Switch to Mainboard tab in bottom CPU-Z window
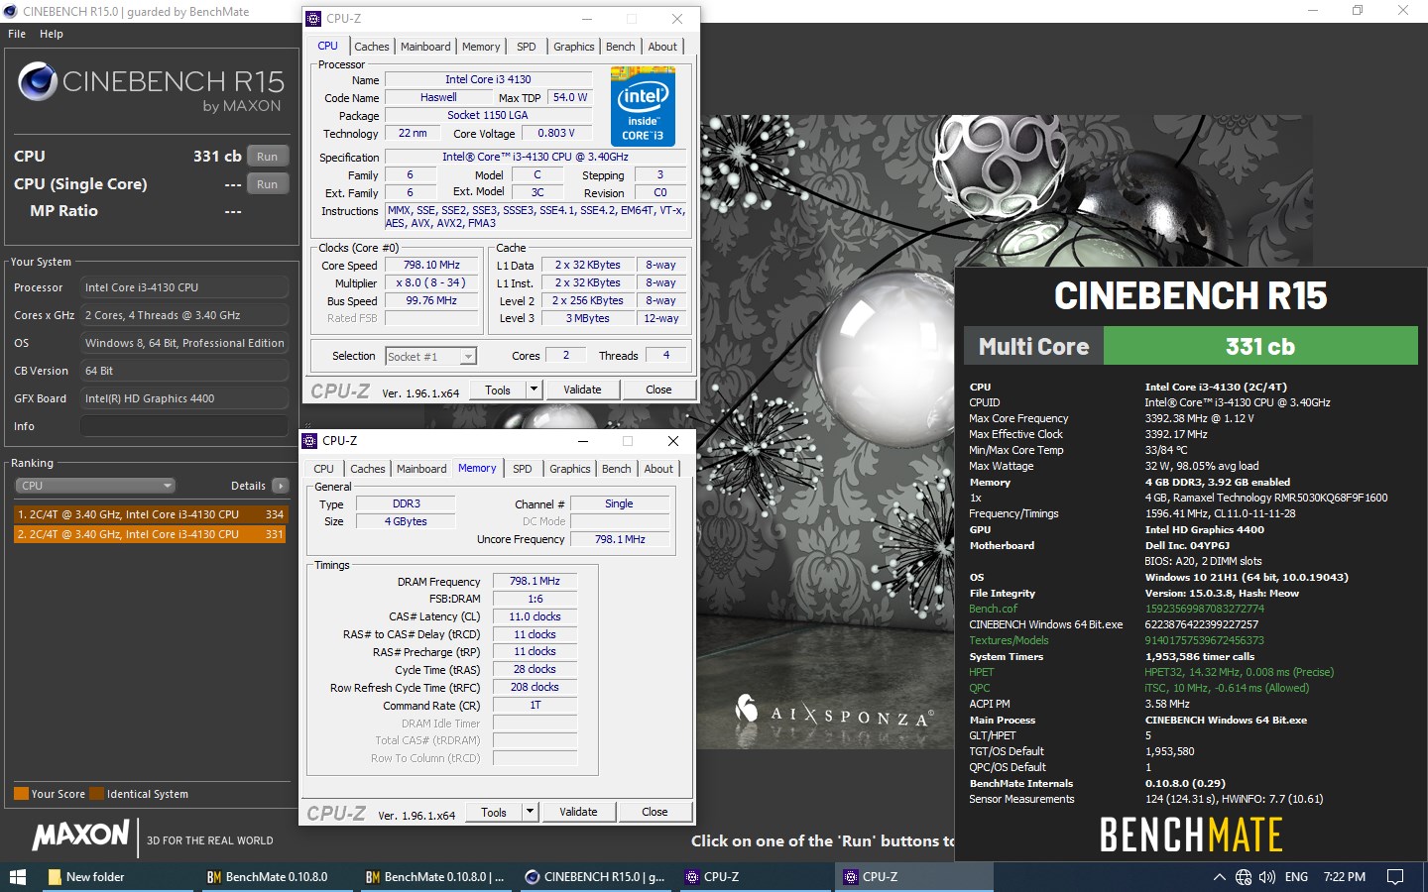The height and width of the screenshot is (892, 1428). [421, 469]
